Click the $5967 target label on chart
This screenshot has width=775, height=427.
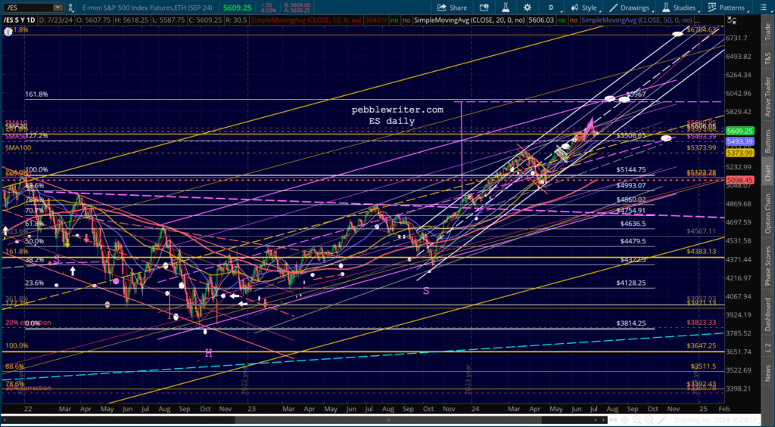(x=636, y=94)
